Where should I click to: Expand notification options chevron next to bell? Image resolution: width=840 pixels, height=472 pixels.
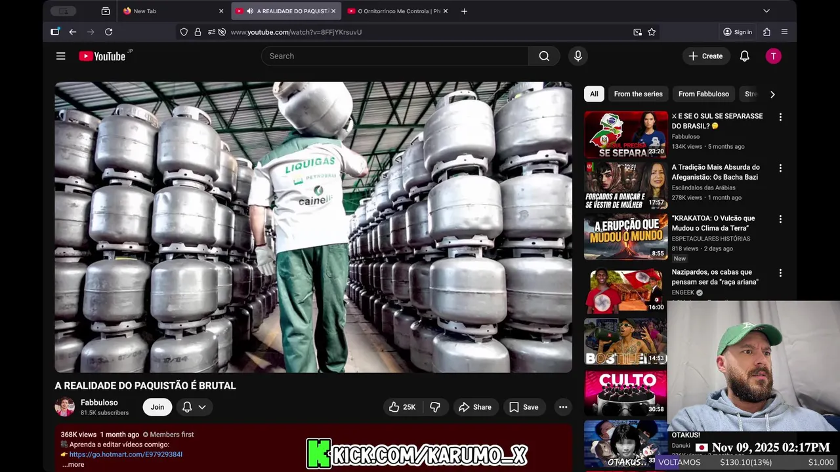click(x=202, y=407)
